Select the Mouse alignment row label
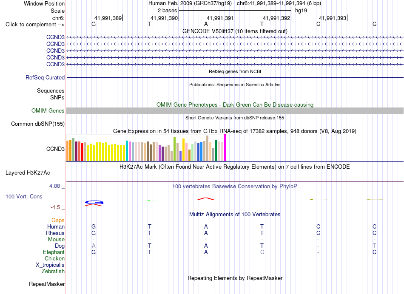This screenshot has width=404, height=294. 56,240
